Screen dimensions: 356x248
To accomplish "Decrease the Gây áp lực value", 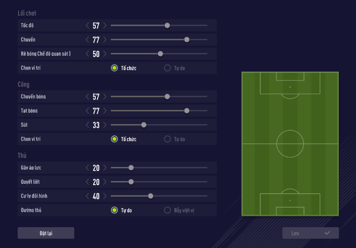I will click(88, 167).
